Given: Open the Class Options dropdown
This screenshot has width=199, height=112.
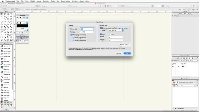Looking at the screenshot, I should [x=189, y=61].
